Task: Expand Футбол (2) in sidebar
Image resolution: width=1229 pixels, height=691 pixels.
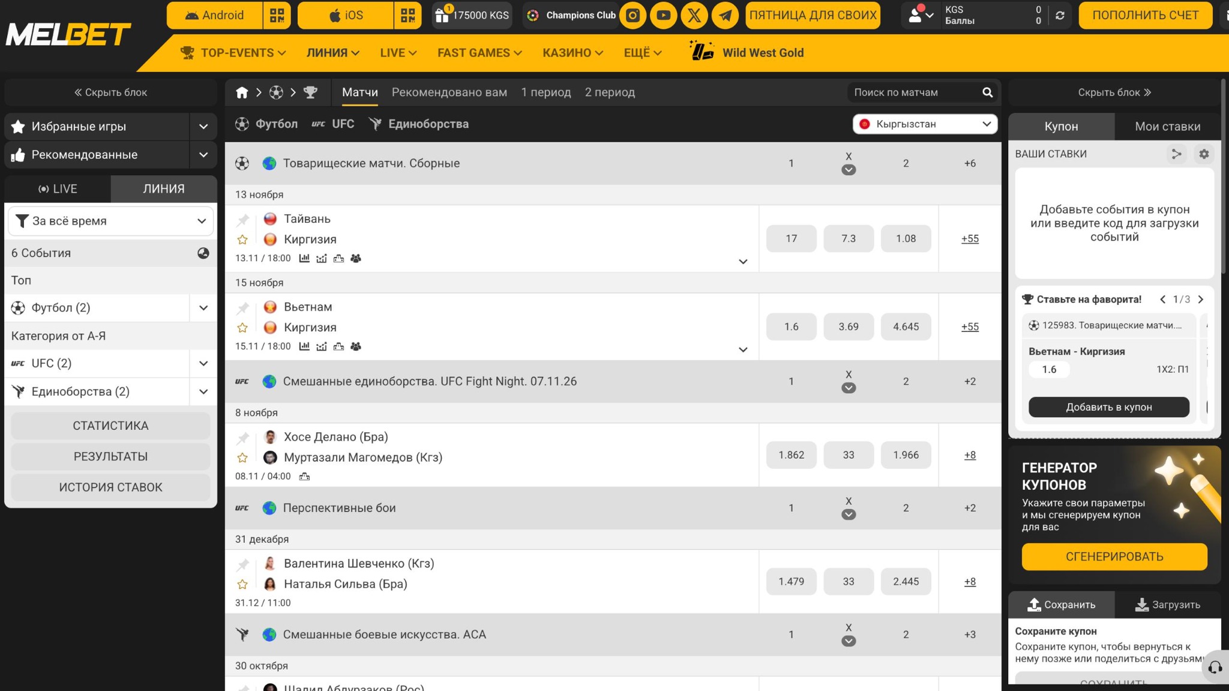Action: [x=203, y=308]
